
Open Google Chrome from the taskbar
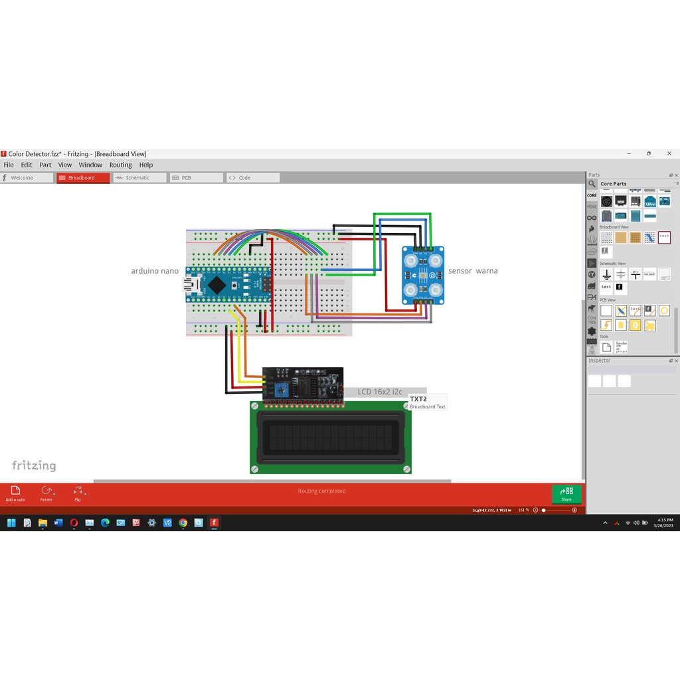[x=183, y=523]
